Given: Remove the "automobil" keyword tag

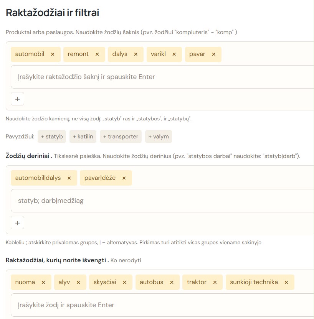Looking at the screenshot, I should [x=53, y=54].
